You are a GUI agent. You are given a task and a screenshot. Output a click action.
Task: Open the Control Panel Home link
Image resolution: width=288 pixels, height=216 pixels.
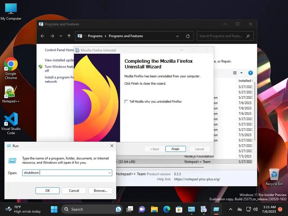coord(59,50)
